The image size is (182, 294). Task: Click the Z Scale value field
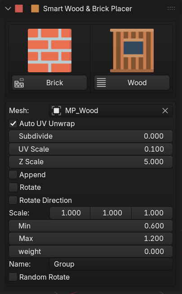[91, 162]
